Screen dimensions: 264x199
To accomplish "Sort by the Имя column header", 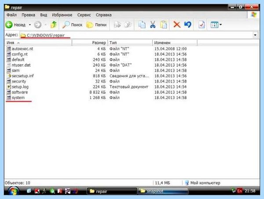I will point(38,43).
